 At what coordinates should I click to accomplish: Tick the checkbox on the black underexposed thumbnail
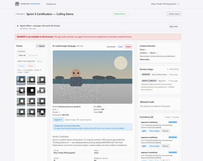tap(32, 90)
